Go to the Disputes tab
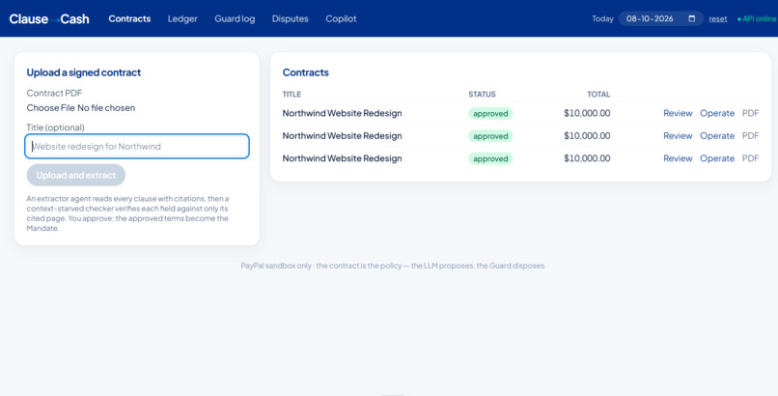778x396 pixels. click(x=291, y=19)
